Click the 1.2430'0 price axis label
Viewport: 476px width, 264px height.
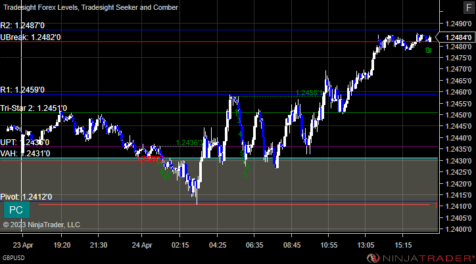pos(458,161)
